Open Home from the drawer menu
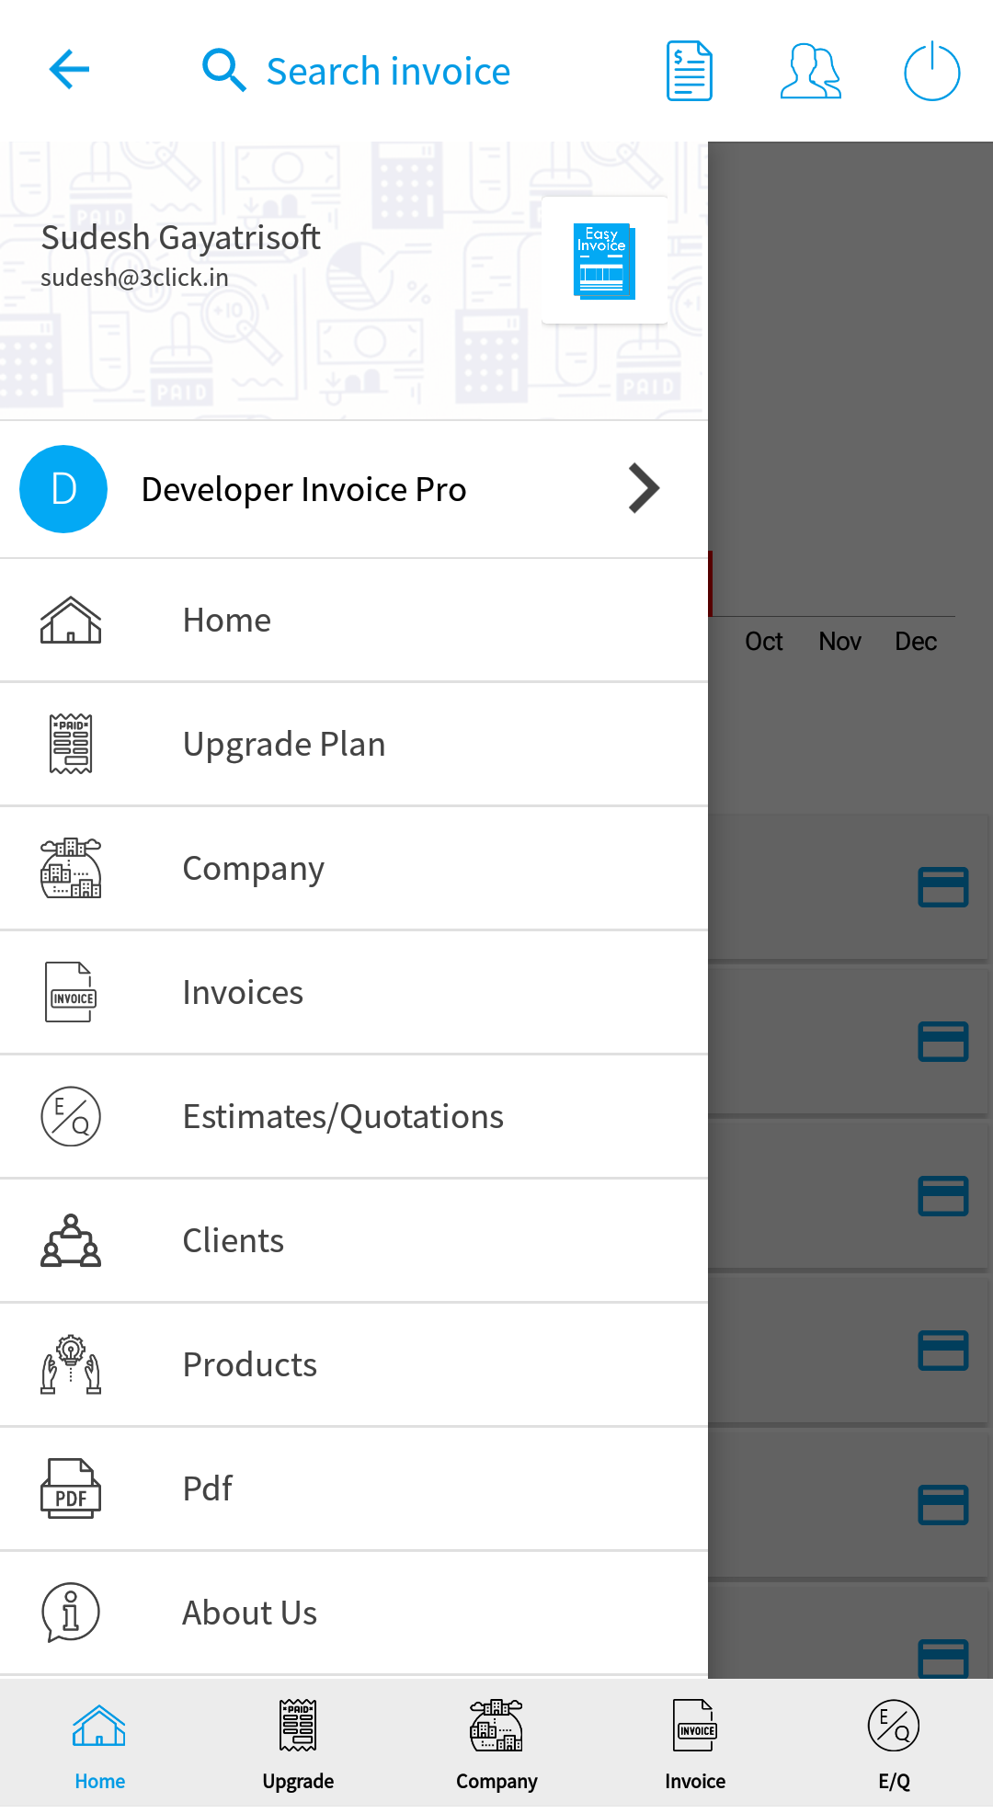 pyautogui.click(x=354, y=621)
